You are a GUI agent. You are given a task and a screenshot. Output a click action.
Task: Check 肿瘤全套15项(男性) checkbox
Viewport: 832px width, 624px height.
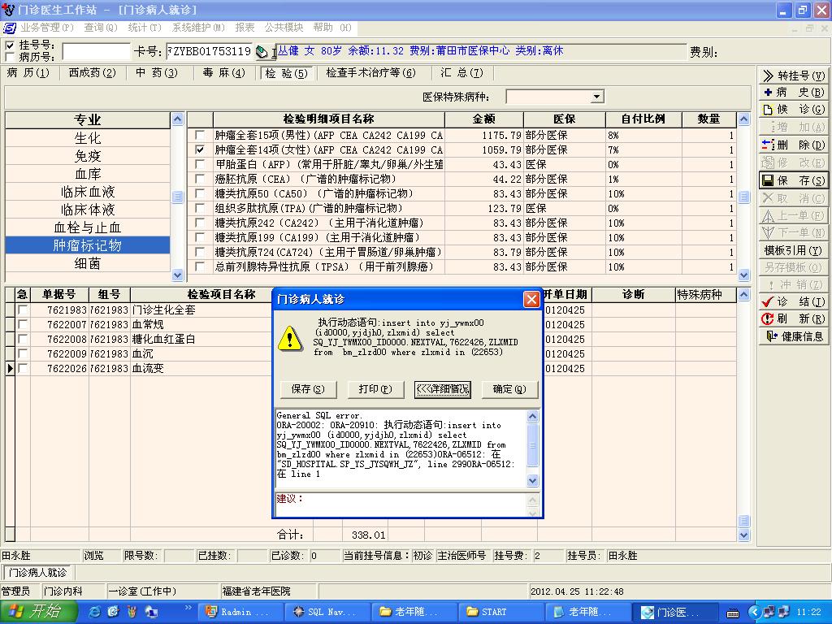[200, 136]
